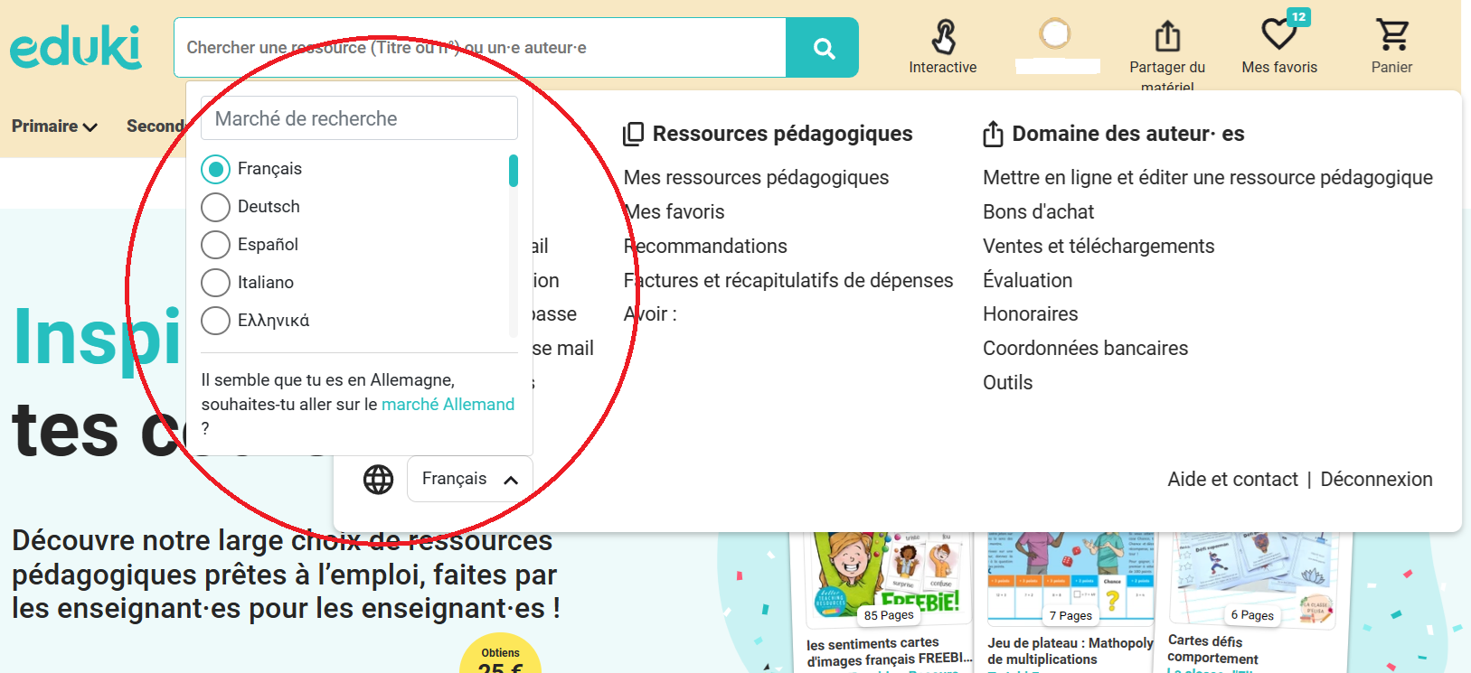Click the Aide et contact link

click(x=1232, y=480)
